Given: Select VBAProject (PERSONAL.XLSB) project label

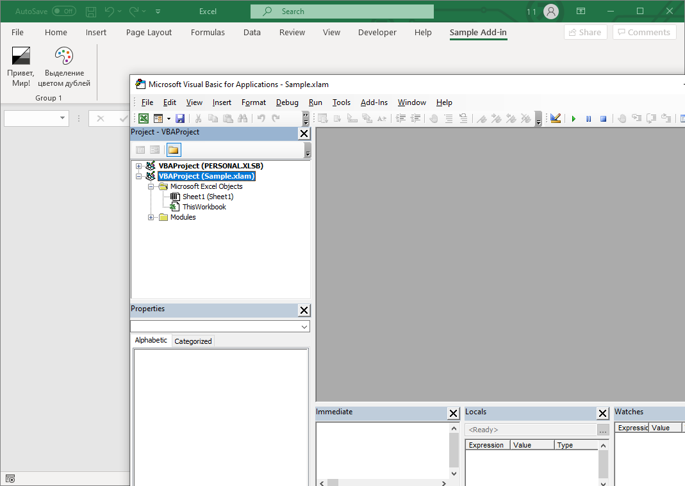Looking at the screenshot, I should [211, 166].
